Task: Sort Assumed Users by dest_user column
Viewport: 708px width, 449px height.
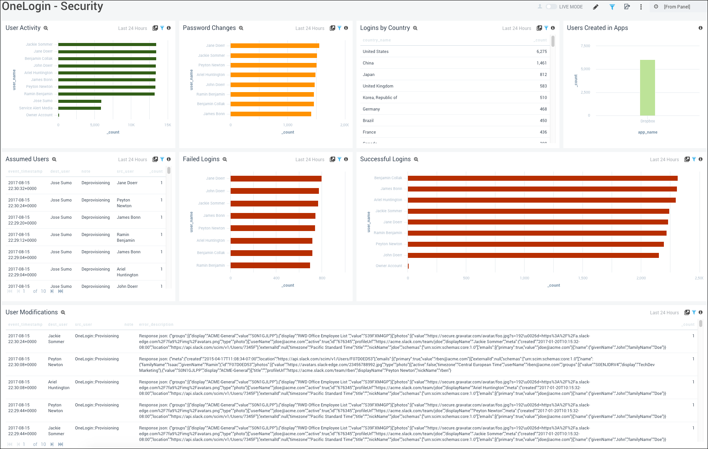Action: click(60, 172)
